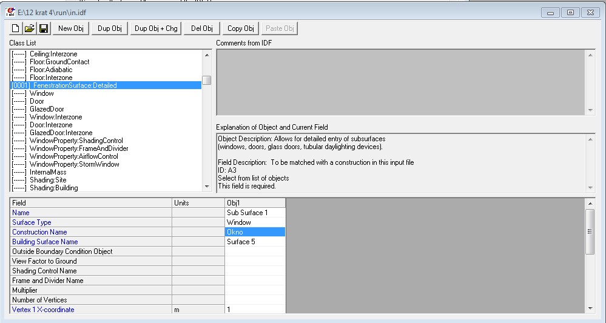Click the Number of Vertices value cell
The image size is (606, 323).
pyautogui.click(x=255, y=299)
